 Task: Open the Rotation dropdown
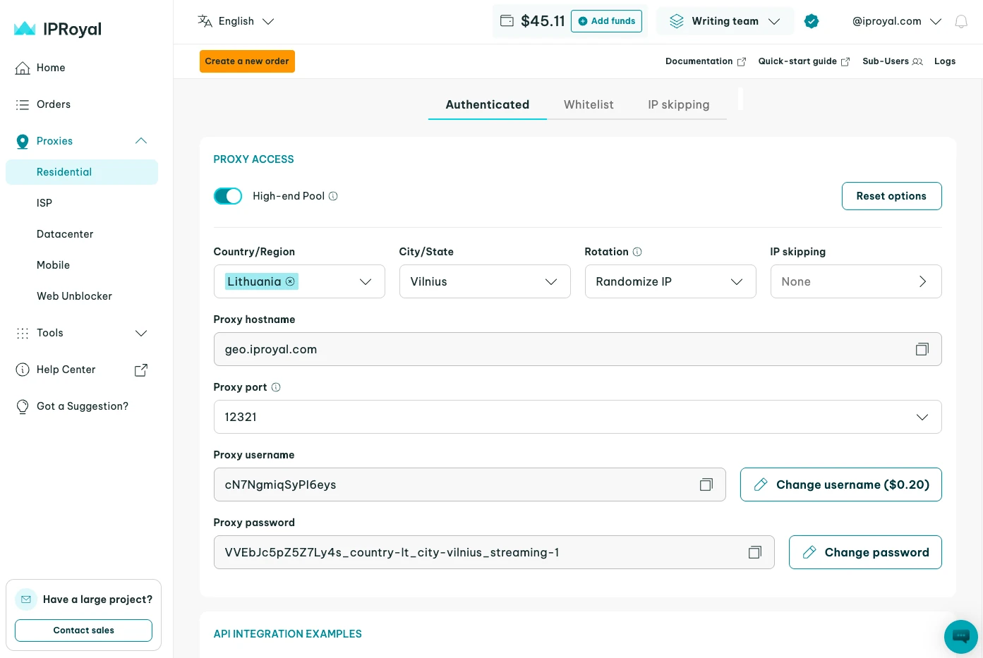pos(670,281)
